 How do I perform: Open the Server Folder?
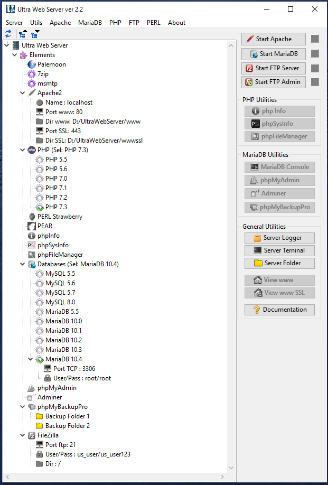tap(279, 263)
